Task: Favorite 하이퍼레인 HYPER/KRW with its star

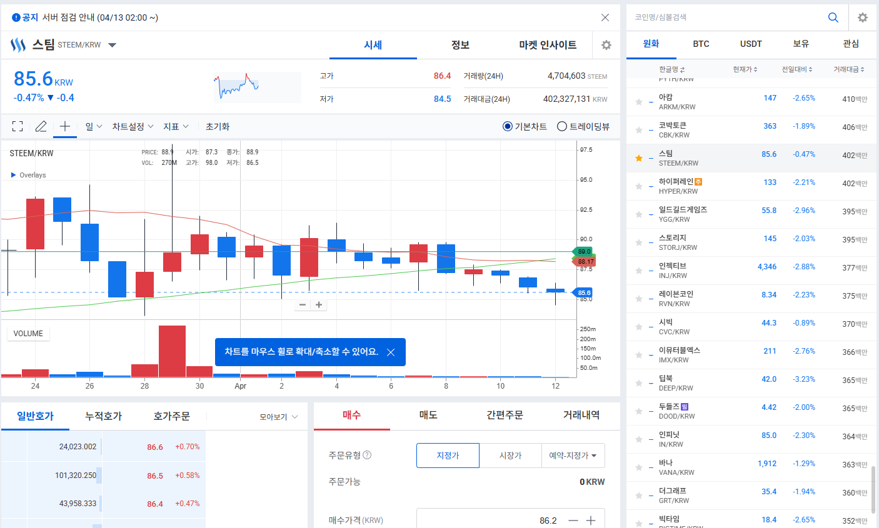Action: (639, 186)
